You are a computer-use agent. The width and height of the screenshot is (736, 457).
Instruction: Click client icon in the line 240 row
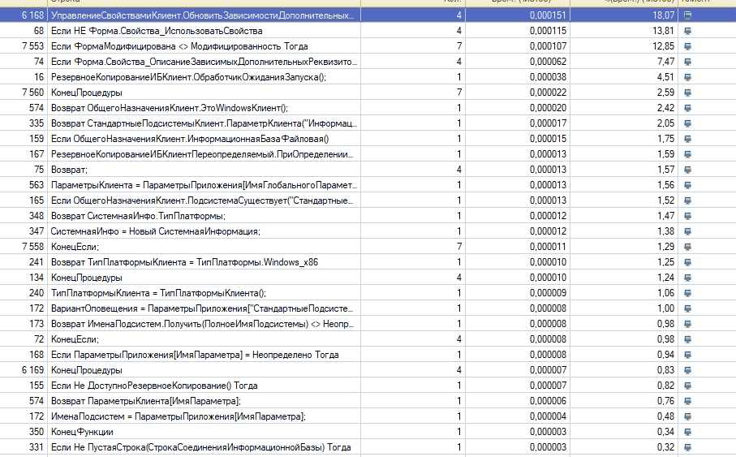coord(688,293)
